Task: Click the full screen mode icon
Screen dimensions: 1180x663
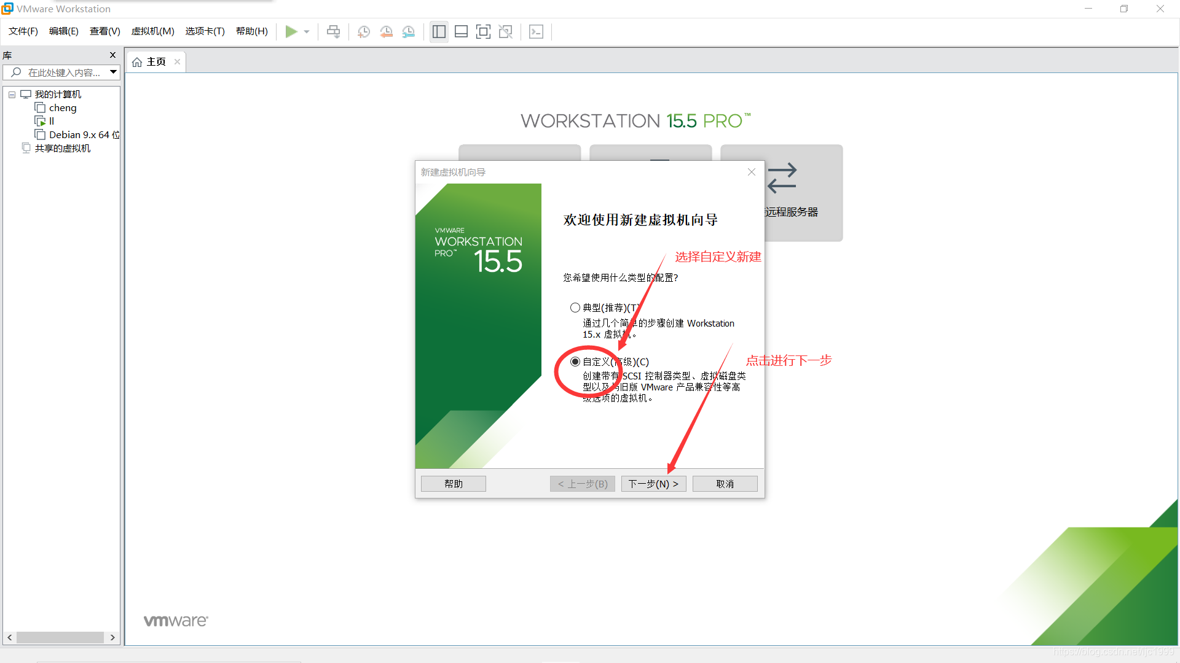Action: coord(483,31)
